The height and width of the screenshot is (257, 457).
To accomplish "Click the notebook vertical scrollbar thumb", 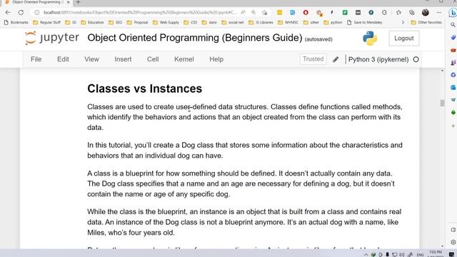I will point(442,103).
